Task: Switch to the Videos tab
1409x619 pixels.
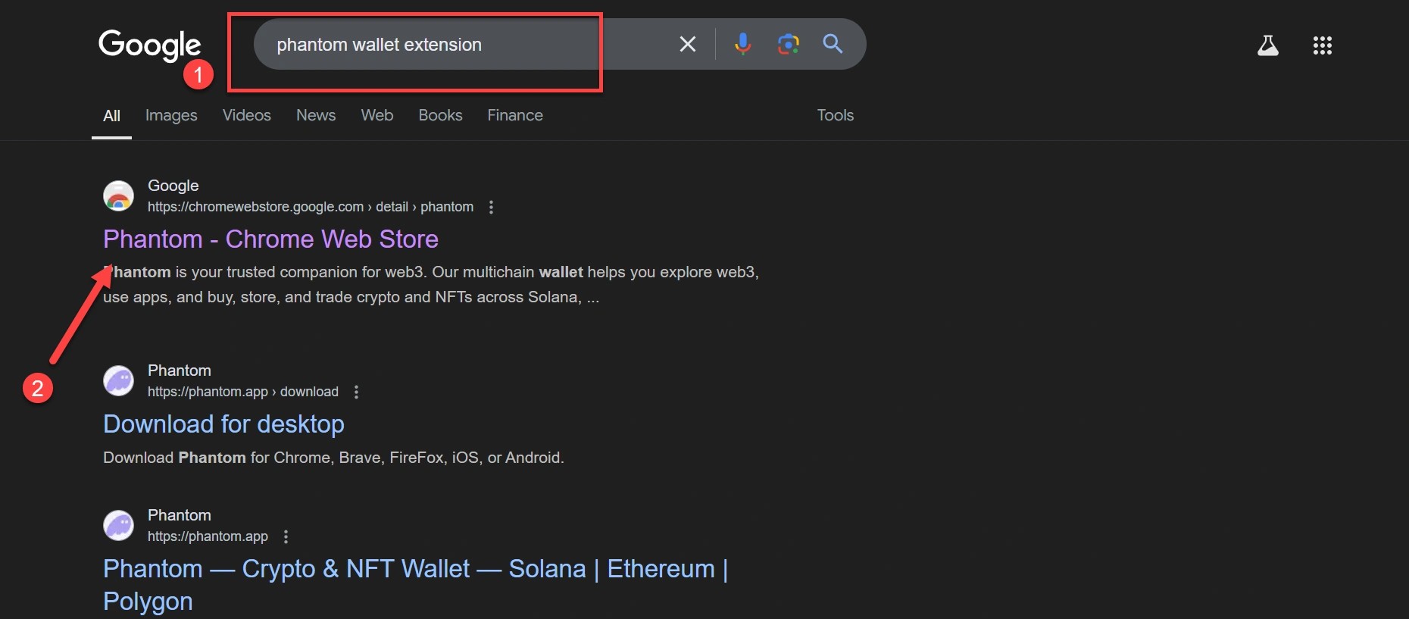Action: 246,115
